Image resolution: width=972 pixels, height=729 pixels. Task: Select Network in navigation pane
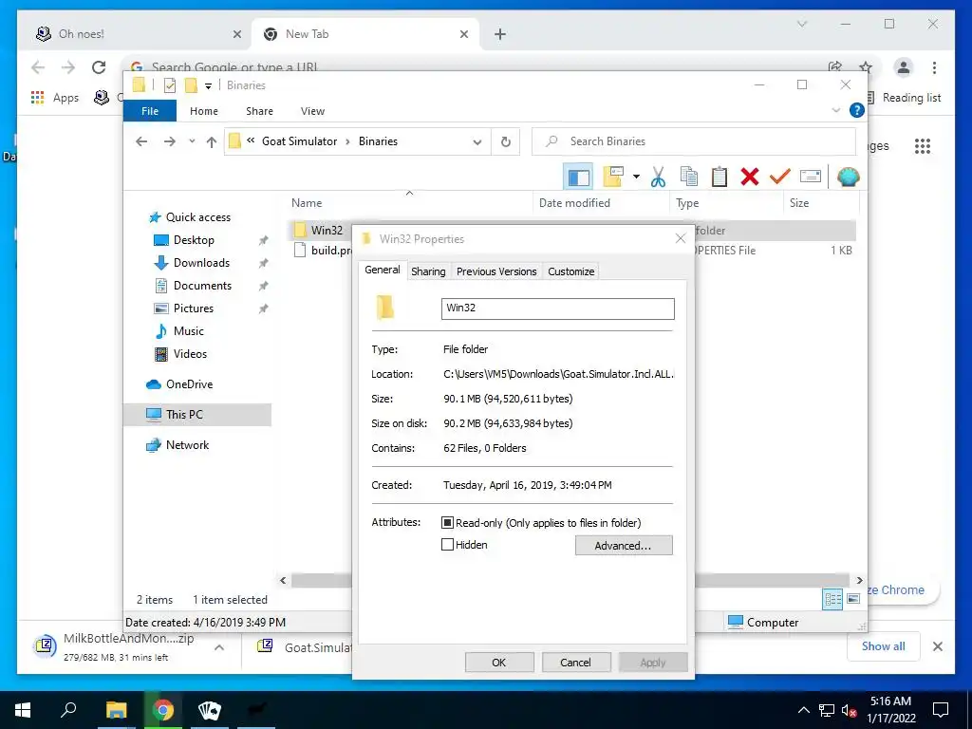pos(187,445)
